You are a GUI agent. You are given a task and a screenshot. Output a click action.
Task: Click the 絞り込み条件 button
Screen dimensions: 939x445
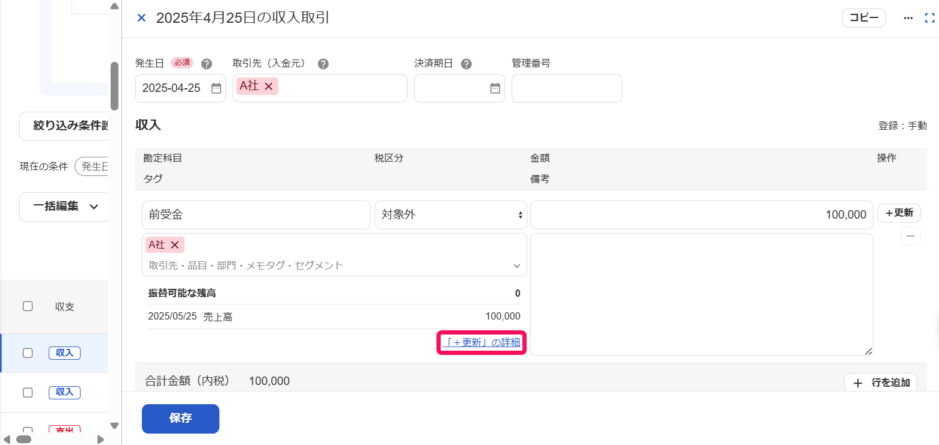tap(65, 126)
